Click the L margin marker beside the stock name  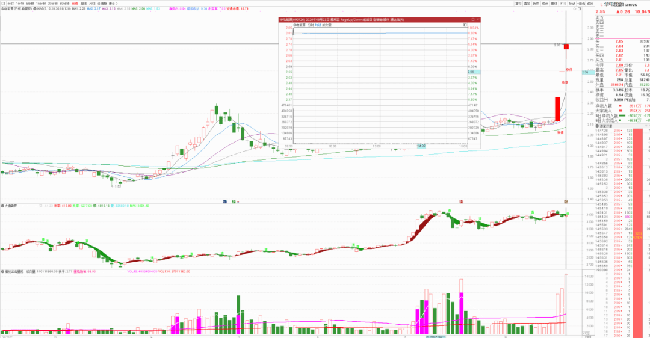pos(601,5)
